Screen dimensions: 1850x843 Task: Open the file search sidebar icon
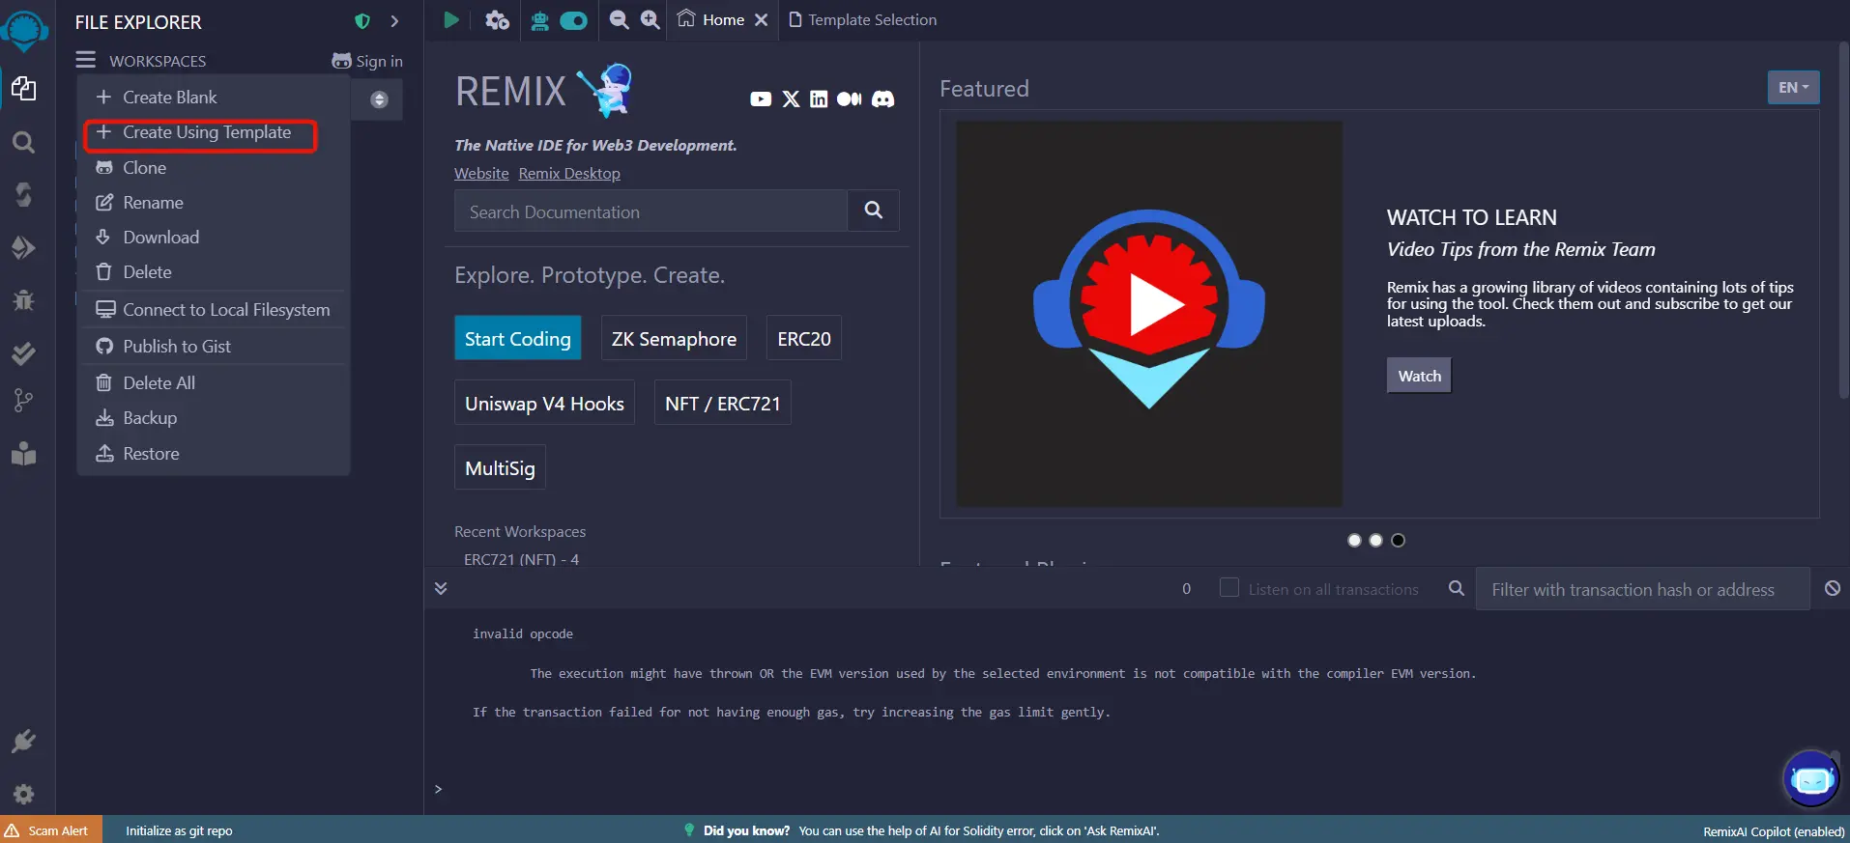[x=24, y=143]
